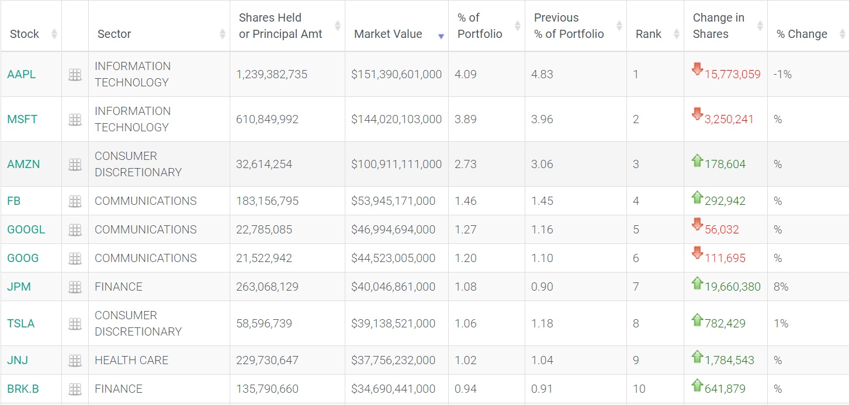Open the AAPL stock link
The height and width of the screenshot is (405, 849).
tap(21, 75)
